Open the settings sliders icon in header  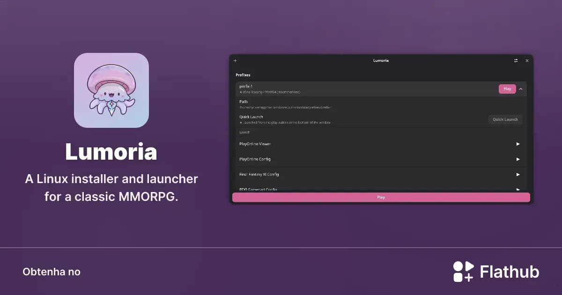(x=516, y=60)
